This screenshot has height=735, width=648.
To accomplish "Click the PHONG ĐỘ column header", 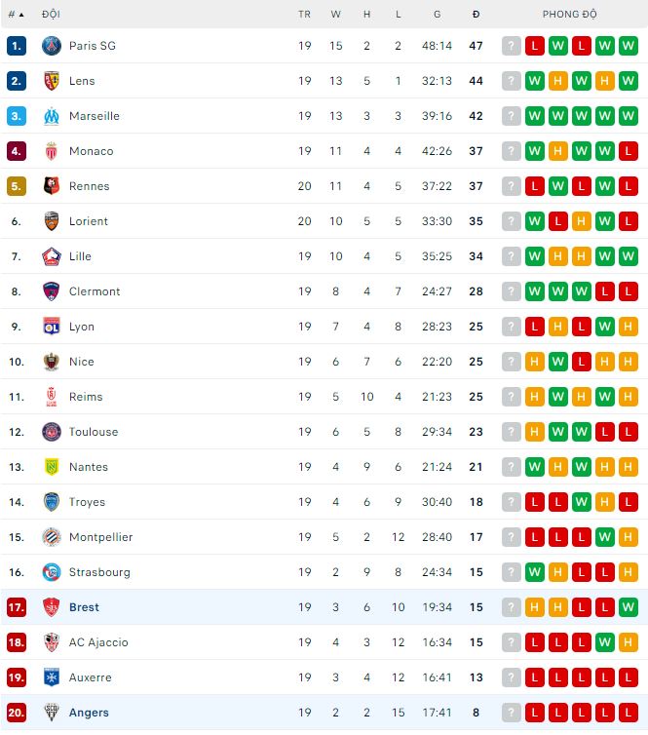I will [x=570, y=15].
